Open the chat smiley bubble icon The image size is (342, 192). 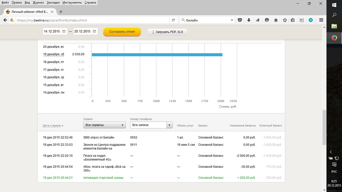tap(267, 20)
